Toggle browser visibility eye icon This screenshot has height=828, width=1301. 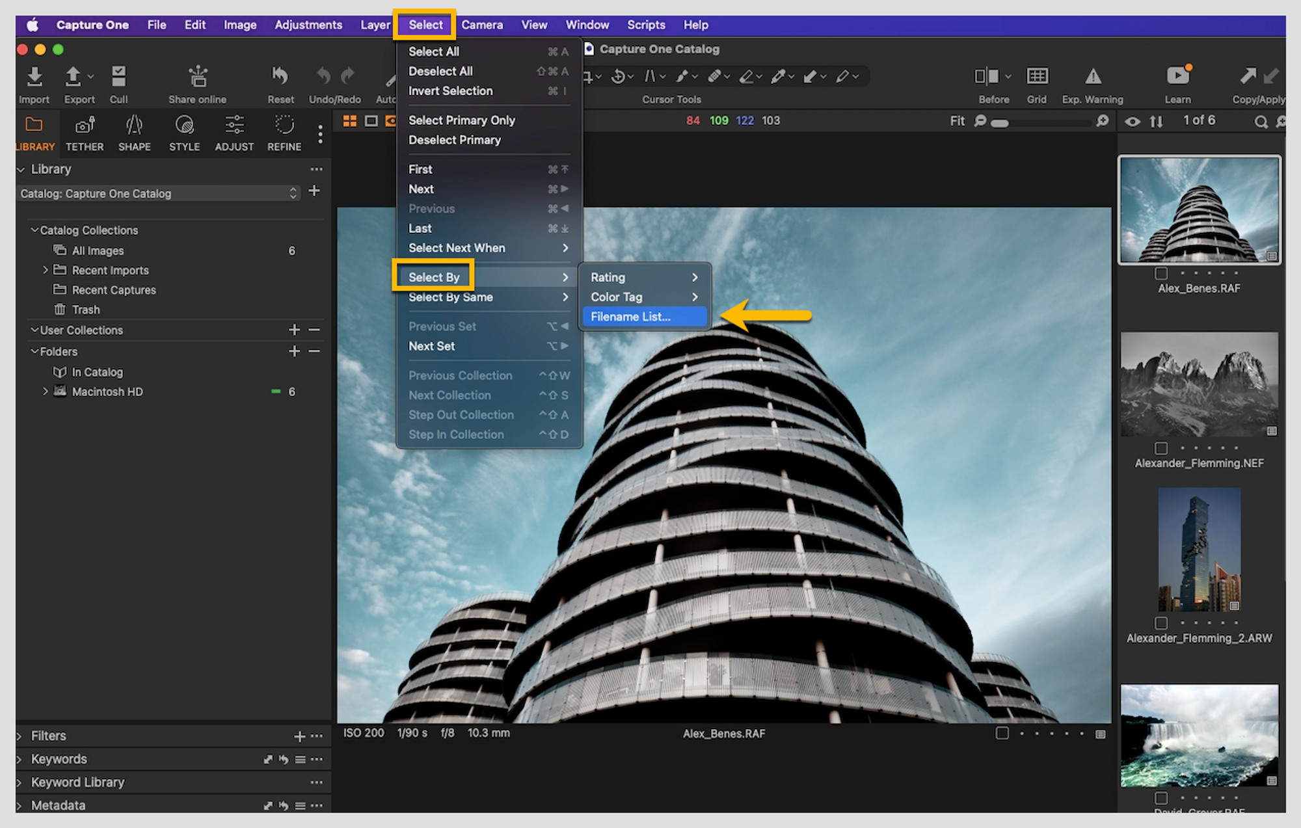pos(1133,122)
